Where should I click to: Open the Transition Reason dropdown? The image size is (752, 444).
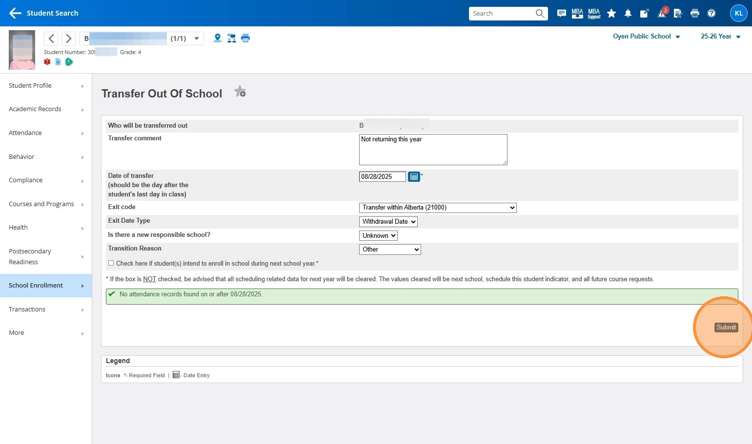tap(390, 250)
